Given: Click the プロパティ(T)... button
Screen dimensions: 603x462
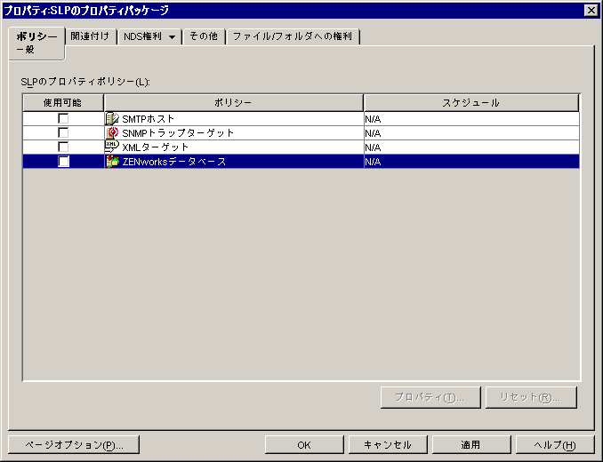Looking at the screenshot, I should 430,397.
